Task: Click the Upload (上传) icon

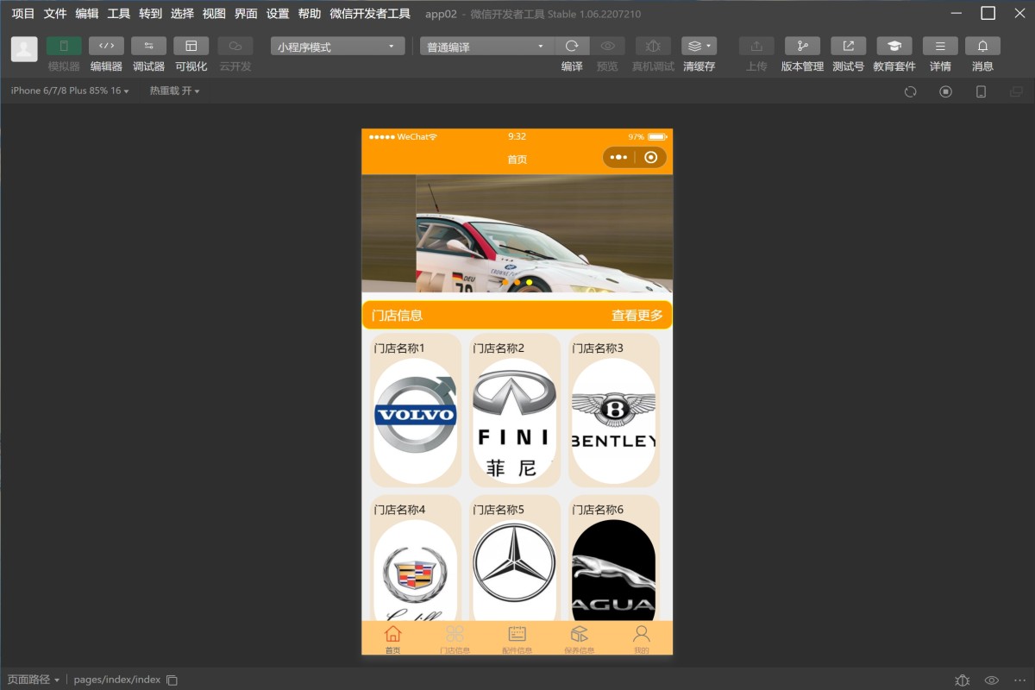Action: pyautogui.click(x=756, y=46)
